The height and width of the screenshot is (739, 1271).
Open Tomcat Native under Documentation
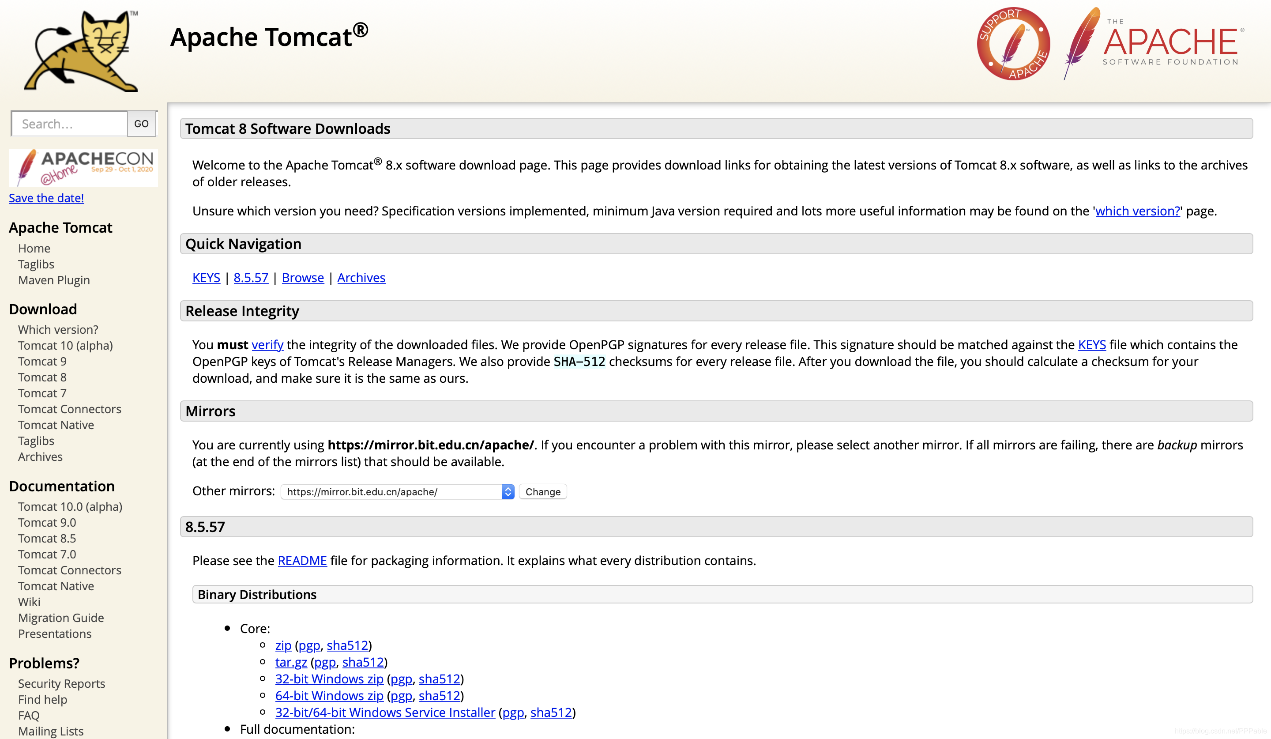[x=56, y=586]
